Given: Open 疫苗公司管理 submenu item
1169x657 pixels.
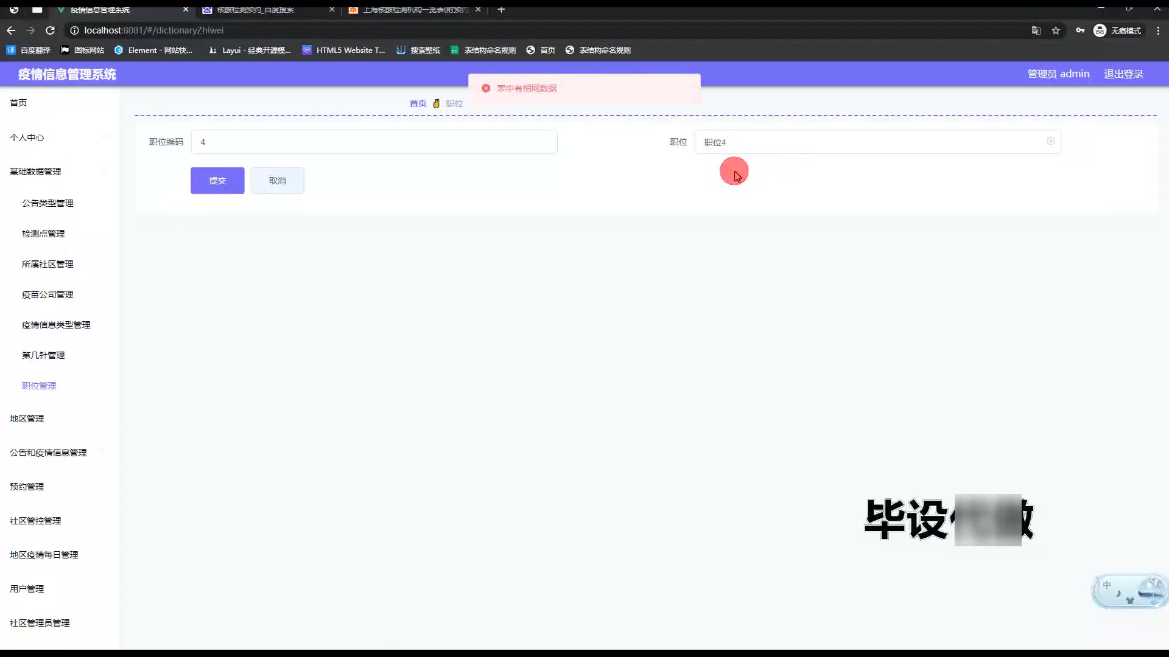Looking at the screenshot, I should pyautogui.click(x=60, y=294).
